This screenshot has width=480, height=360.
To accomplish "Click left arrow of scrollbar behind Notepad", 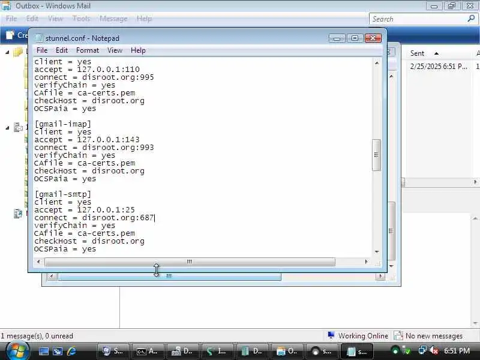I will point(52,277).
